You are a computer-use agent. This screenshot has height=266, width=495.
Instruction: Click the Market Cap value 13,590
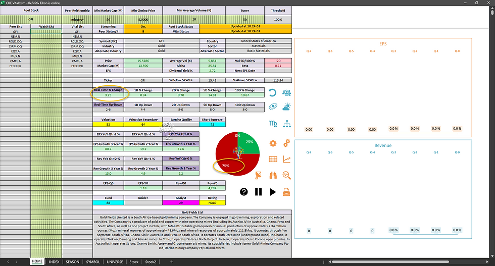pyautogui.click(x=143, y=66)
